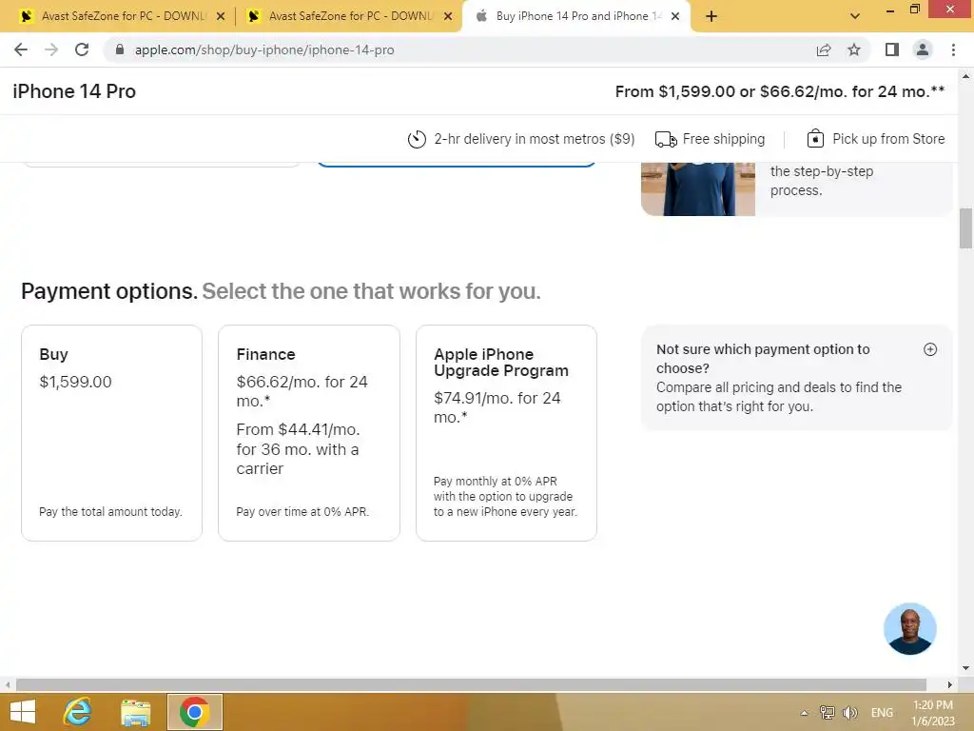The height and width of the screenshot is (731, 974).
Task: Expand the payment option comparison plus icon
Action: click(x=930, y=349)
